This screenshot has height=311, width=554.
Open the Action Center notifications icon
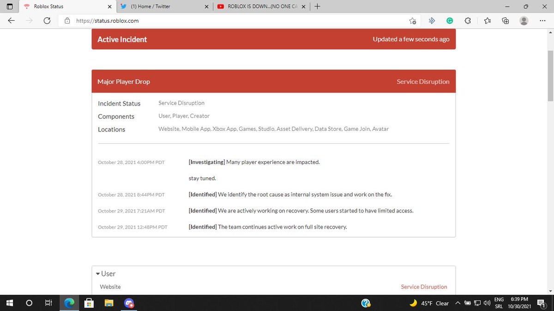541,303
